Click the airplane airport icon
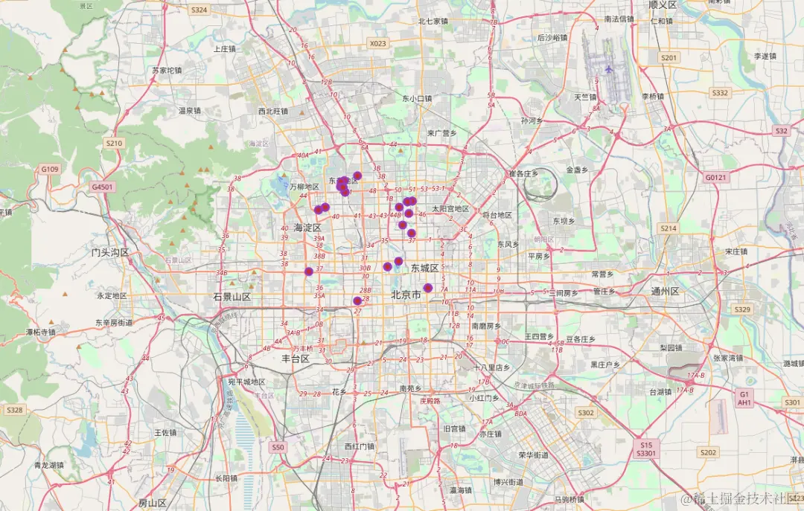804x511 pixels. point(609,68)
